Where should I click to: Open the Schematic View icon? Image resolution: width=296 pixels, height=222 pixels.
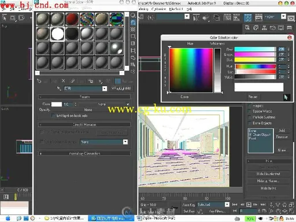pos(236,18)
